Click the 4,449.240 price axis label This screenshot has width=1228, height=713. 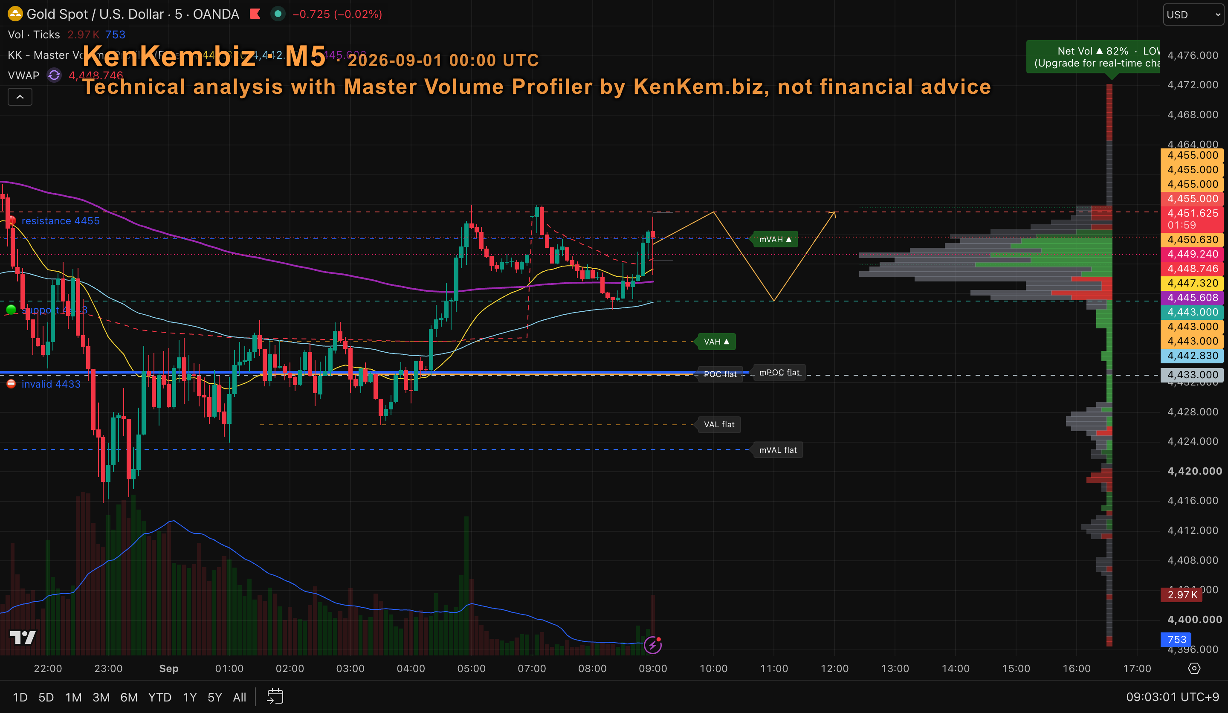click(1192, 254)
